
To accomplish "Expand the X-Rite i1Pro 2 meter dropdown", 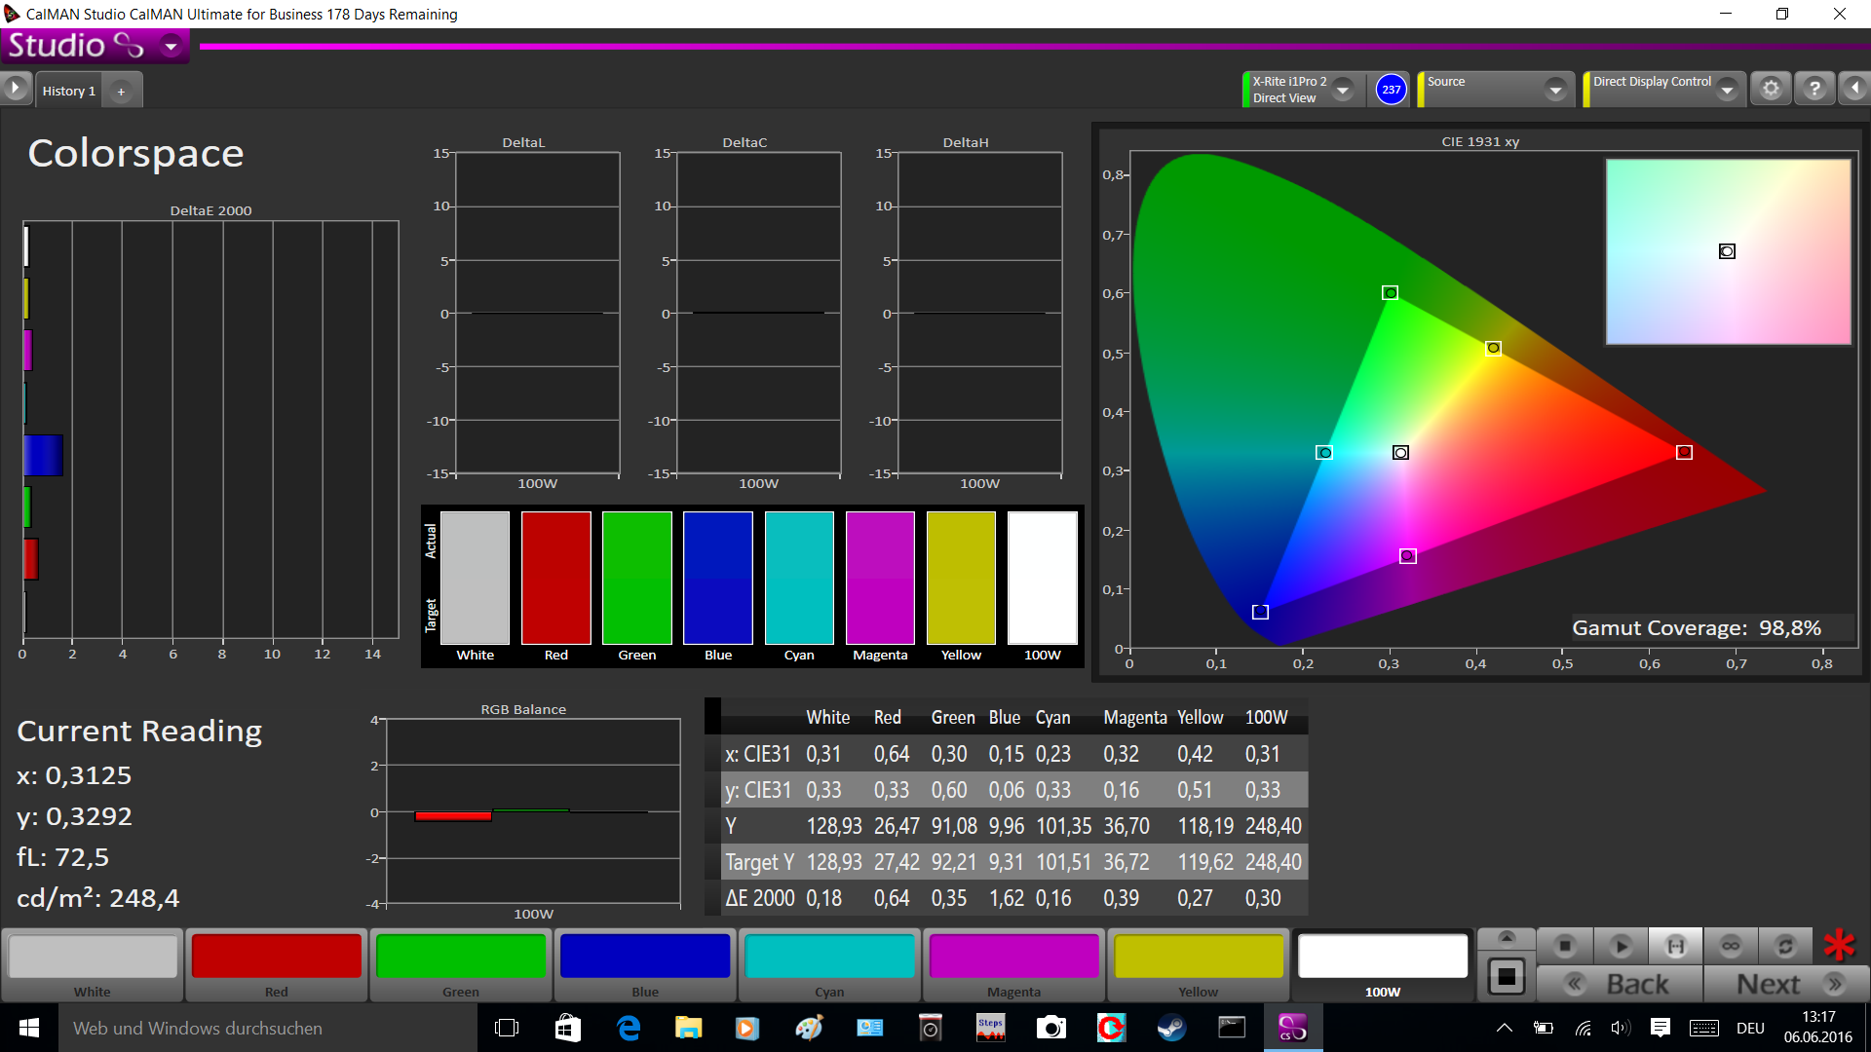I will point(1343,90).
